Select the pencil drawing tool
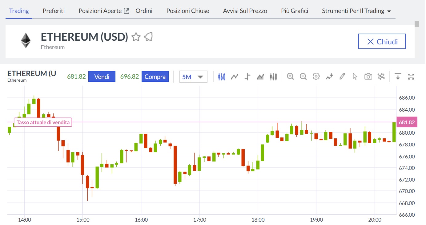Image resolution: width=426 pixels, height=225 pixels. (x=342, y=76)
